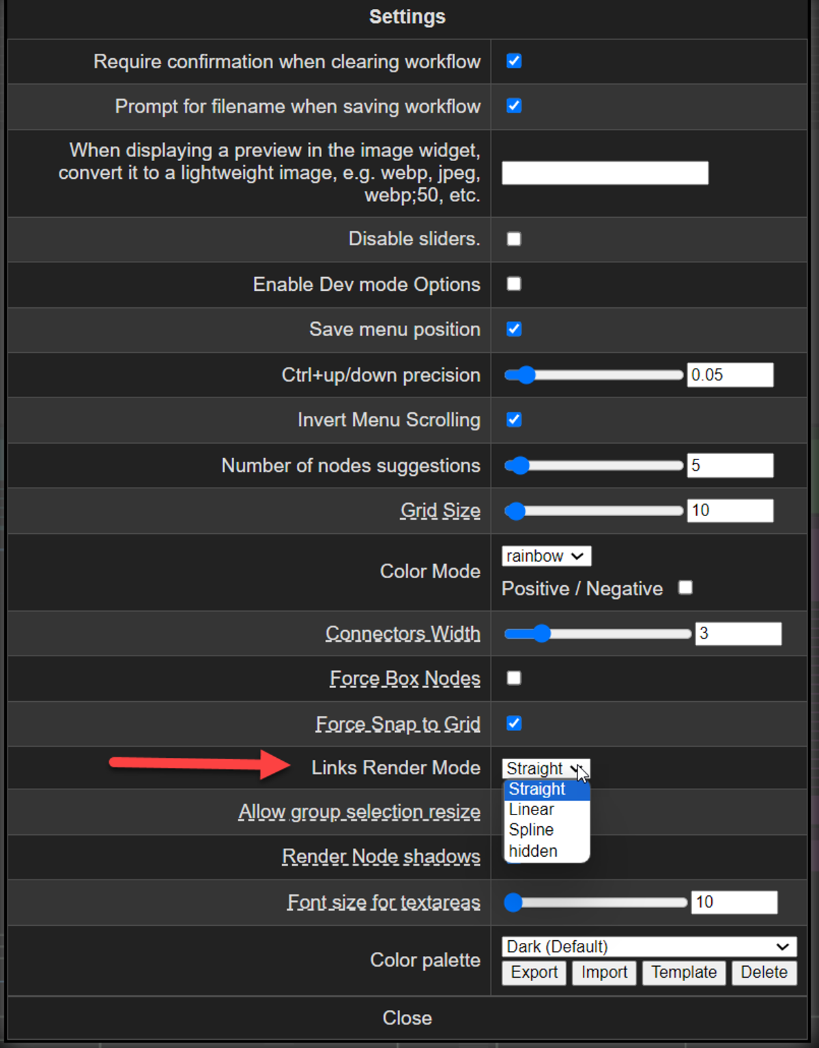Disable Invert Menu Scrolling
Viewport: 819px width, 1048px height.
(513, 420)
